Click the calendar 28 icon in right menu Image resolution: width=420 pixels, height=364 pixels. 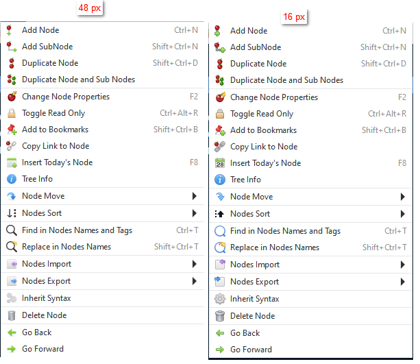(220, 163)
